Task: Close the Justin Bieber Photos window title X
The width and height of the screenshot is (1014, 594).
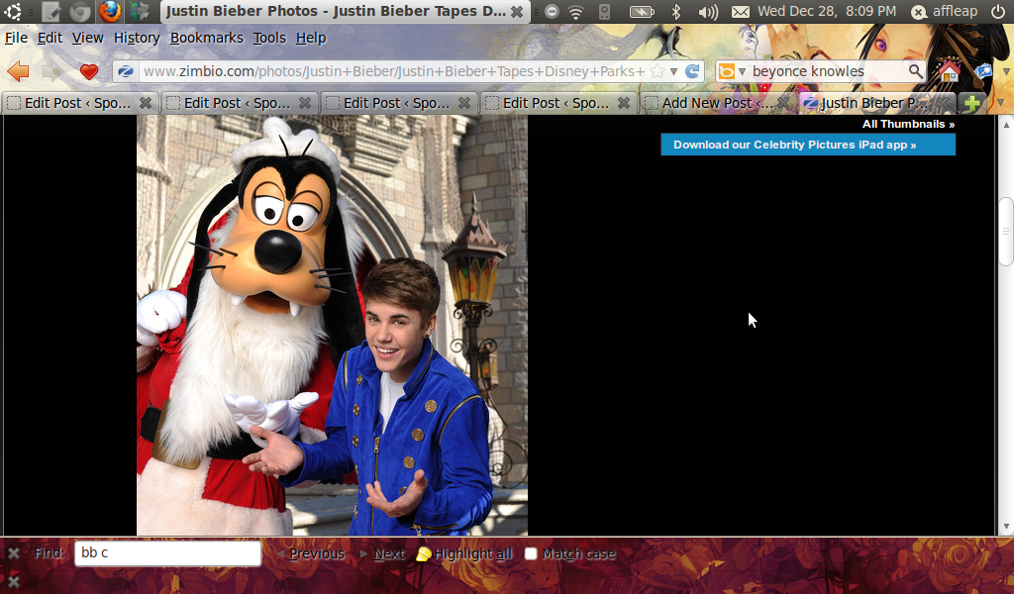Action: [x=517, y=12]
